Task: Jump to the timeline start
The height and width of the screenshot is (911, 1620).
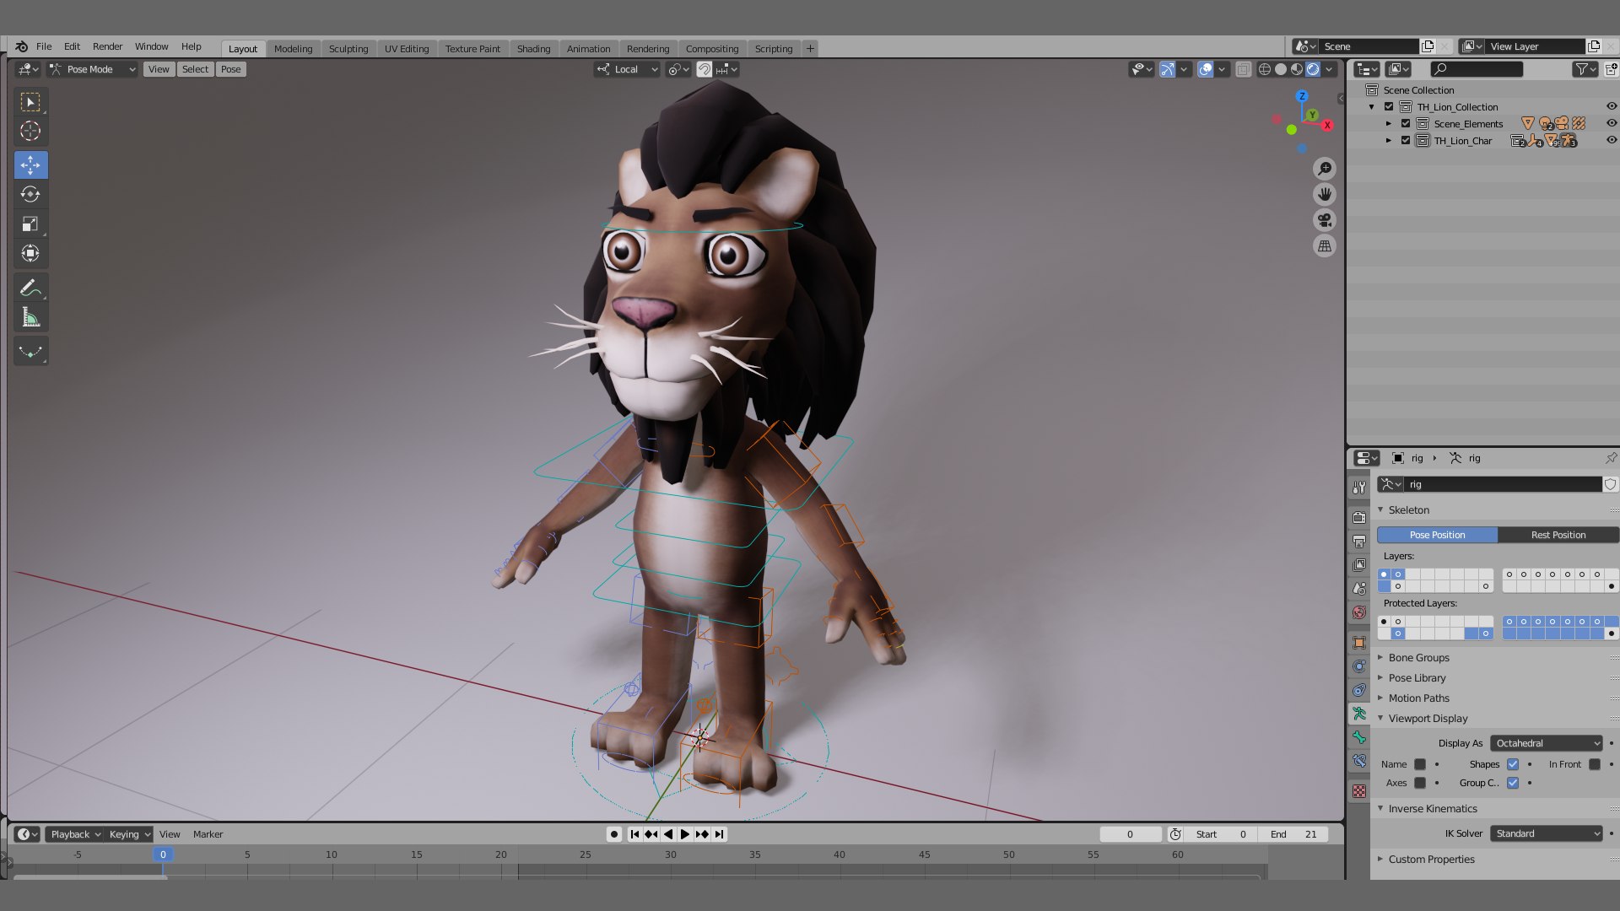Action: point(634,834)
